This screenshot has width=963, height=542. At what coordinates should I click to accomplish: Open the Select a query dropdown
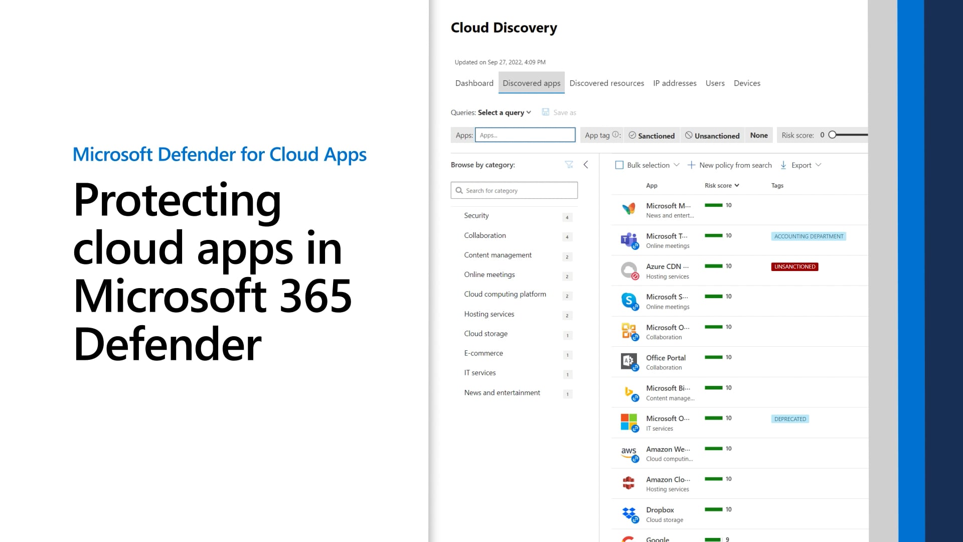pos(504,112)
